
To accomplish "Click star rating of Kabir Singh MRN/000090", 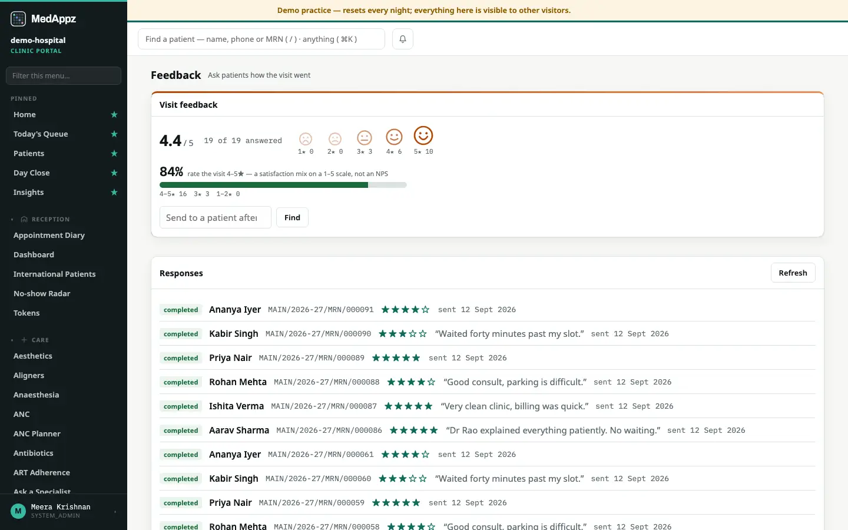I will (403, 334).
